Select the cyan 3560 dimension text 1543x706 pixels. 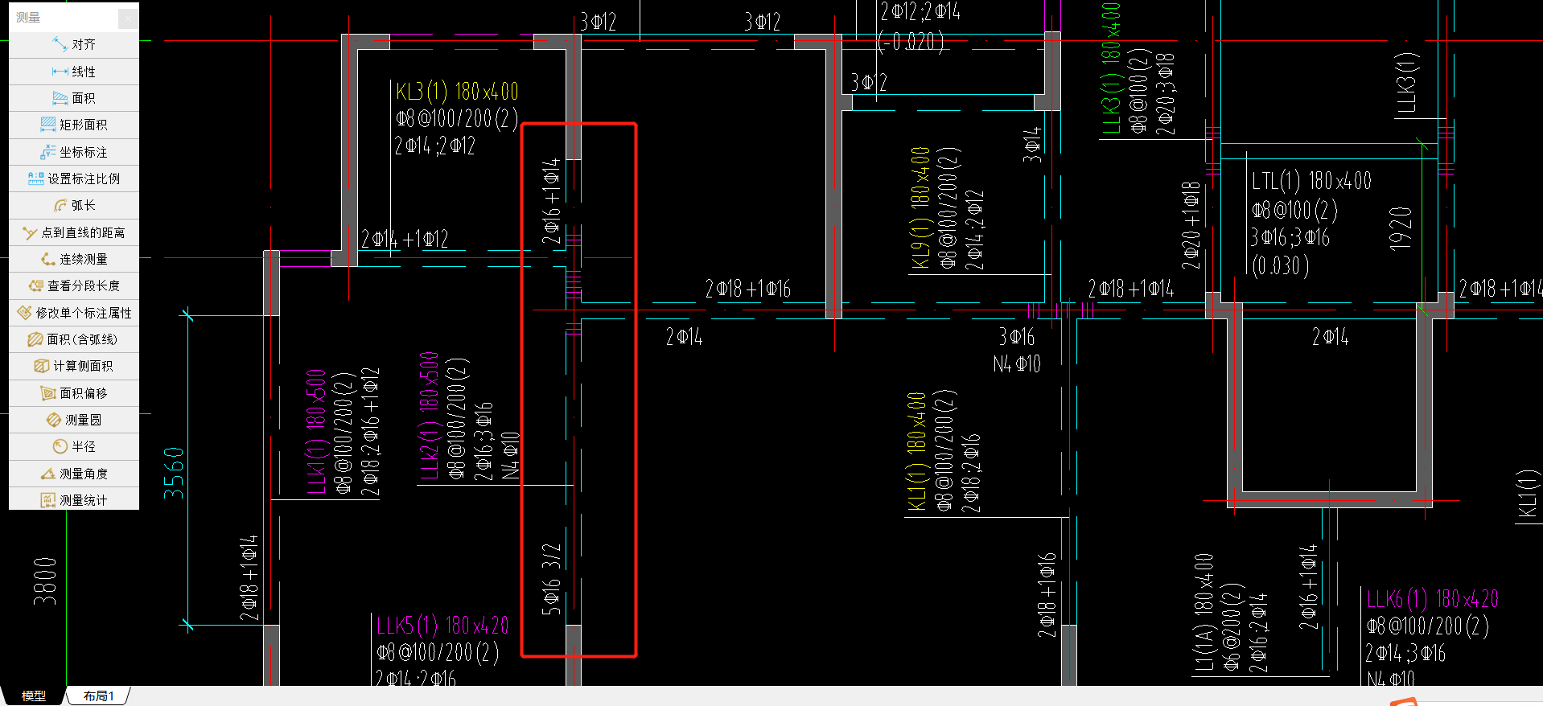pyautogui.click(x=175, y=473)
